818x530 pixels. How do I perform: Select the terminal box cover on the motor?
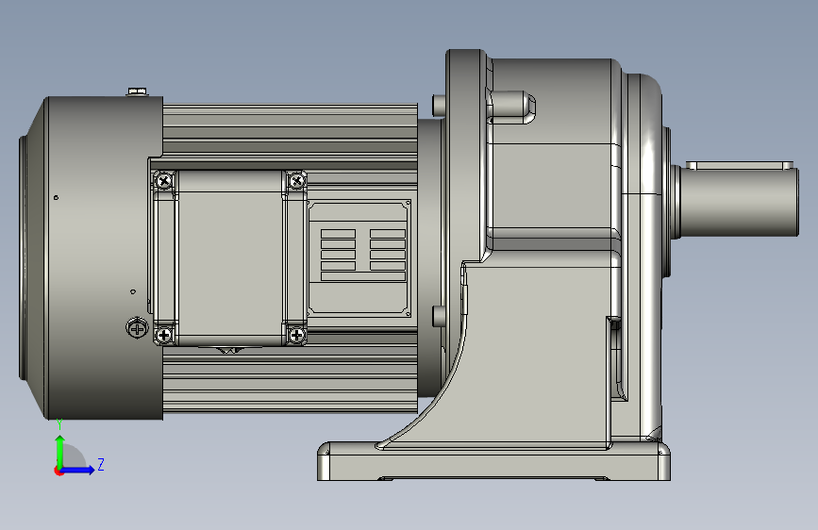[x=230, y=257]
